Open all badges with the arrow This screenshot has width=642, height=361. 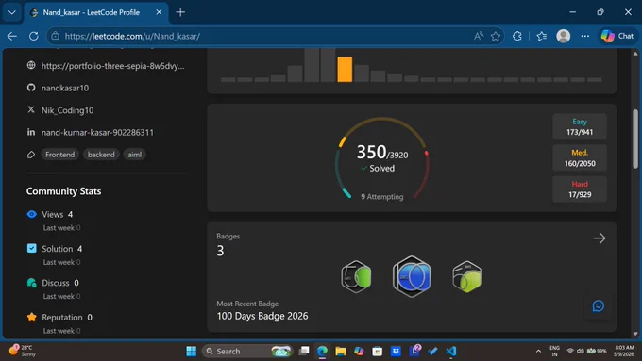pos(600,238)
